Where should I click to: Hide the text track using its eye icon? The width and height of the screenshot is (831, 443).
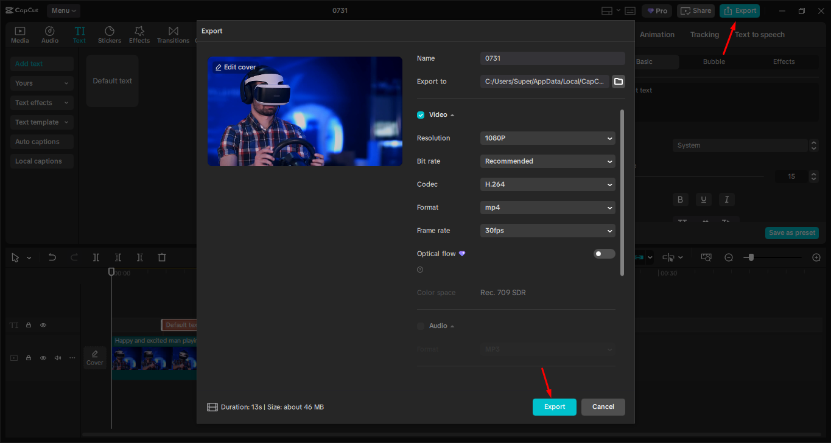pos(43,325)
